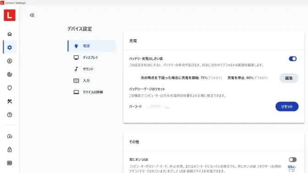Select the ディスプレイ display tab
This screenshot has height=173, width=308.
[x=92, y=58]
